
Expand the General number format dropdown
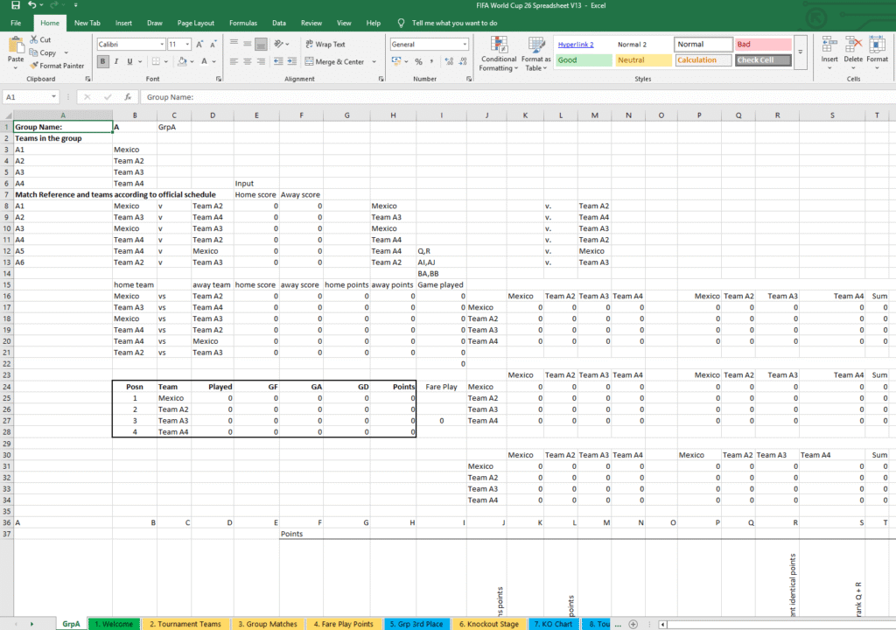(464, 44)
